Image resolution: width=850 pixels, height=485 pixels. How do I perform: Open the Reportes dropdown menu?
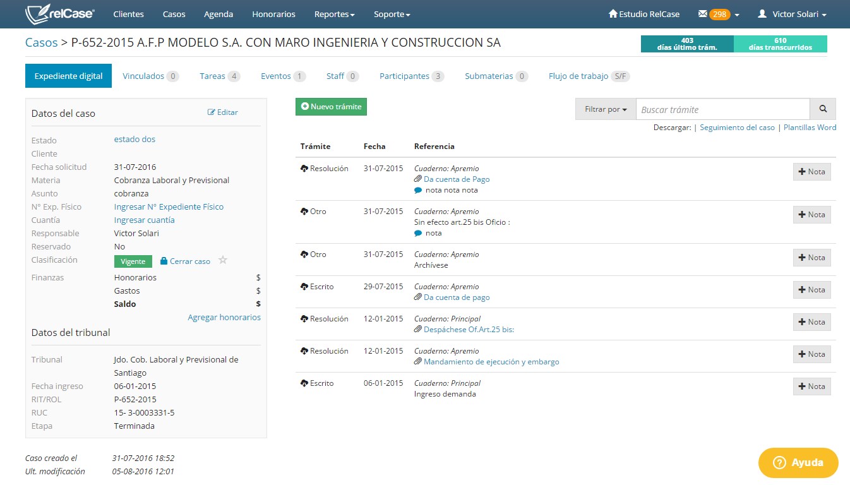pos(334,14)
